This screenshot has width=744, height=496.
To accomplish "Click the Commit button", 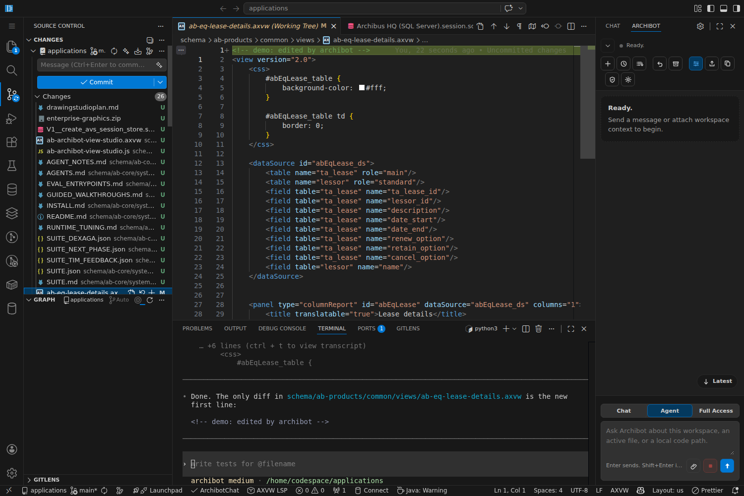I will pyautogui.click(x=96, y=82).
